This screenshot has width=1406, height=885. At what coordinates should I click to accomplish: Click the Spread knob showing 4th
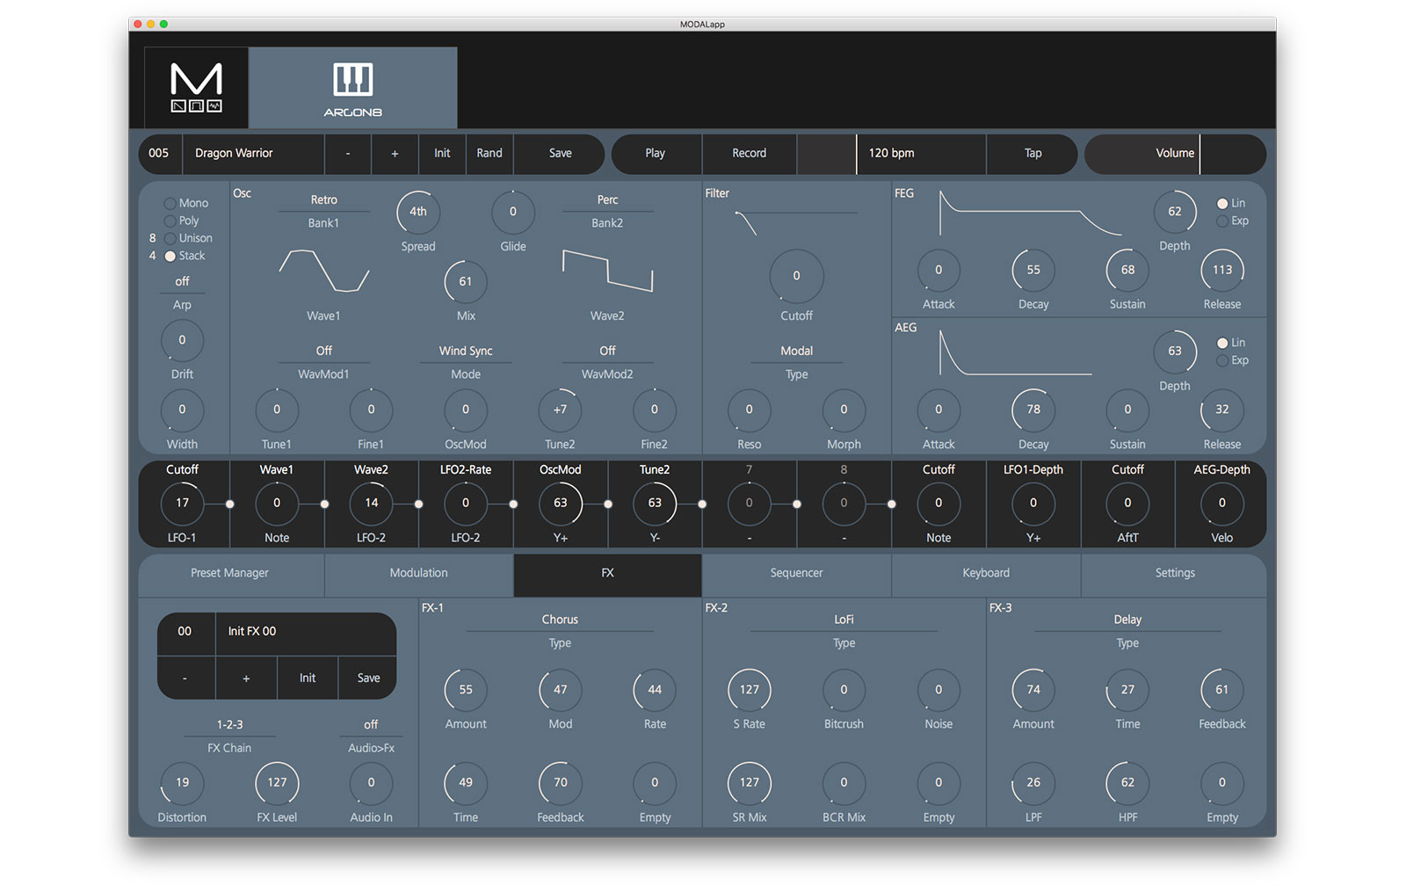(418, 212)
